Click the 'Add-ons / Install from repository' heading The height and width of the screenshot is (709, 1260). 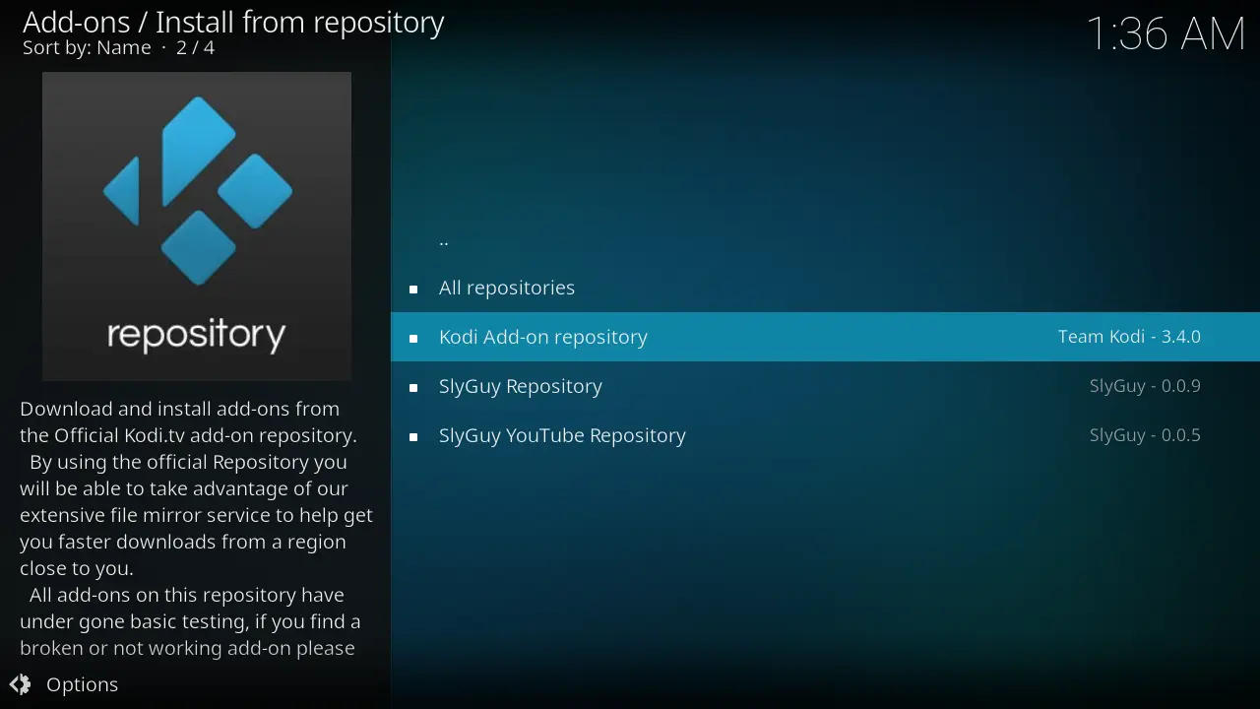[x=233, y=22]
